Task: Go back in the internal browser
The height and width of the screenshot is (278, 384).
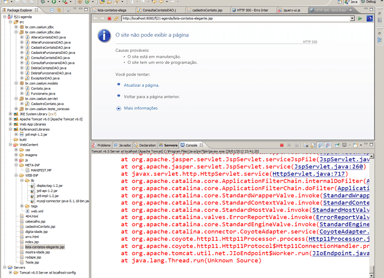Action: click(96, 18)
